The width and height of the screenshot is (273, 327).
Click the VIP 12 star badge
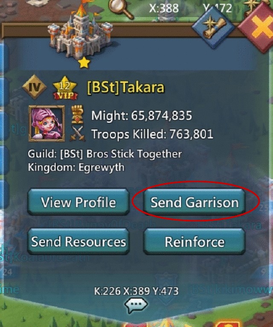point(65,88)
